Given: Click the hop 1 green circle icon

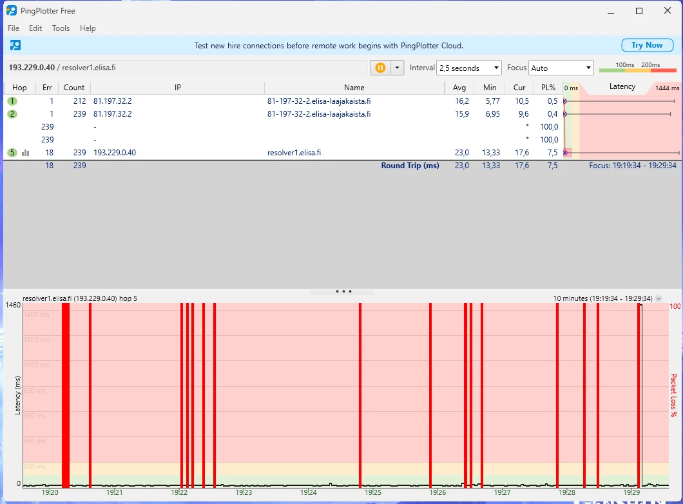Looking at the screenshot, I should 12,101.
